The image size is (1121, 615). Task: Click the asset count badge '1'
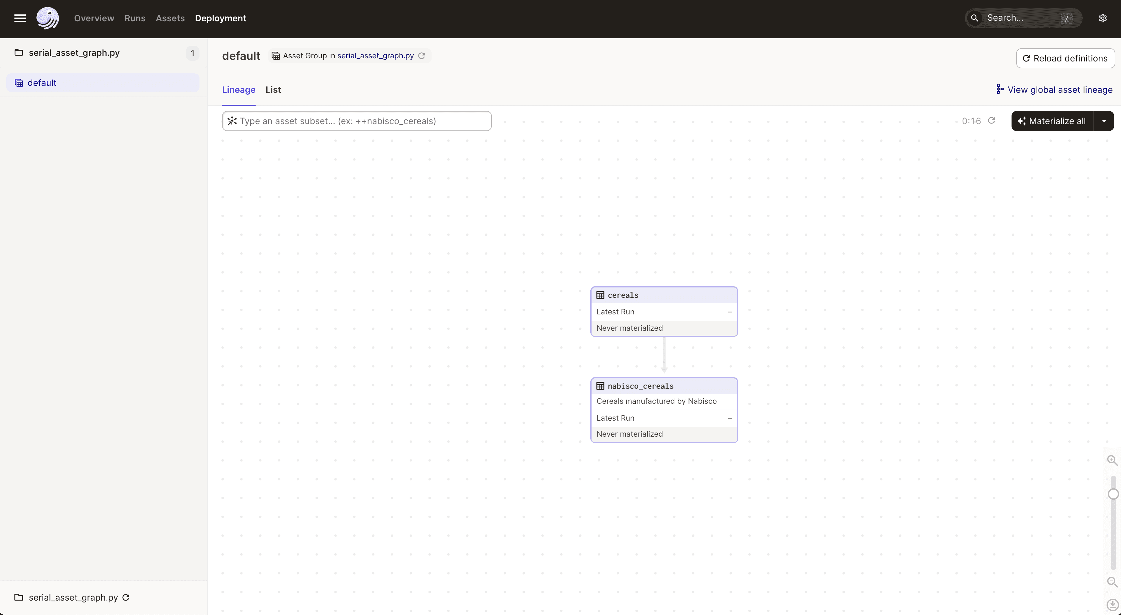[x=192, y=53]
